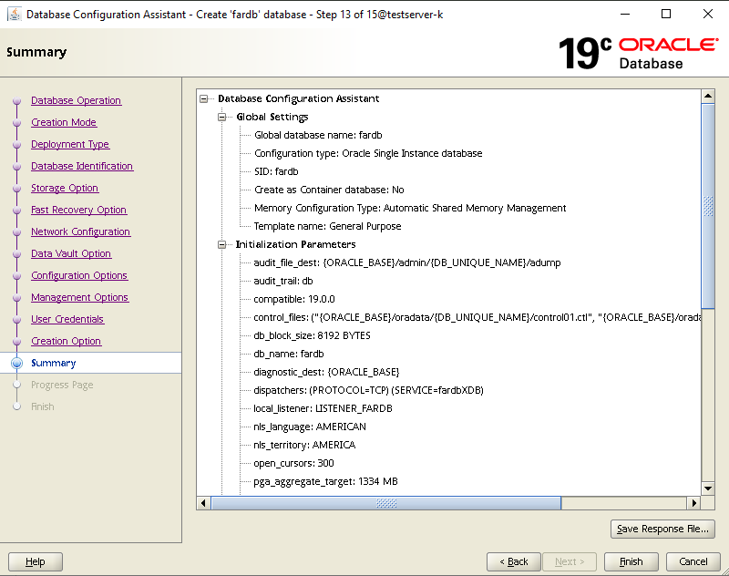Select the dispatchers parameter row
The image size is (729, 576).
368,390
